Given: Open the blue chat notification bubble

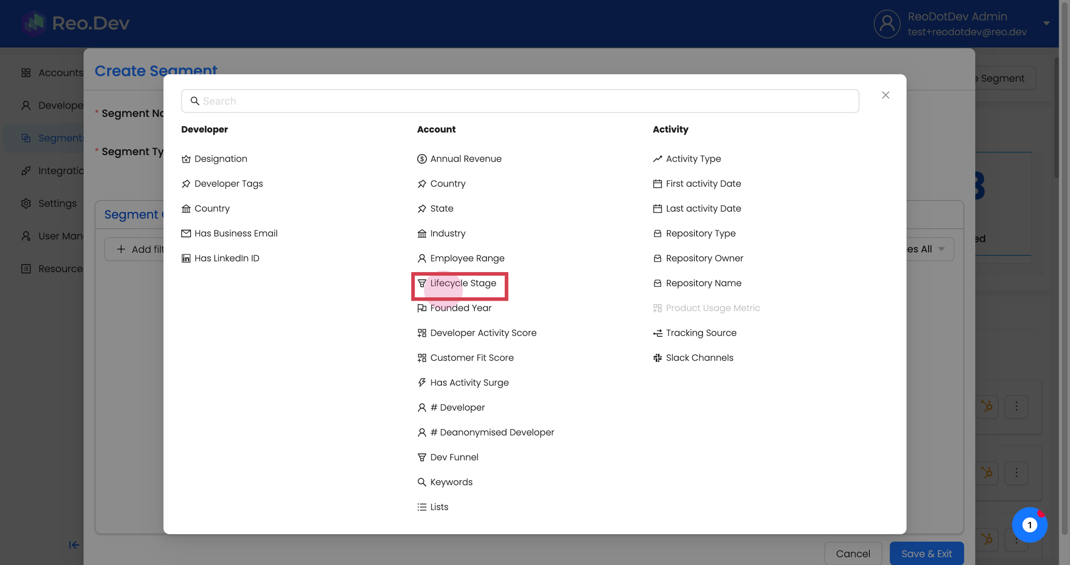Looking at the screenshot, I should tap(1029, 525).
